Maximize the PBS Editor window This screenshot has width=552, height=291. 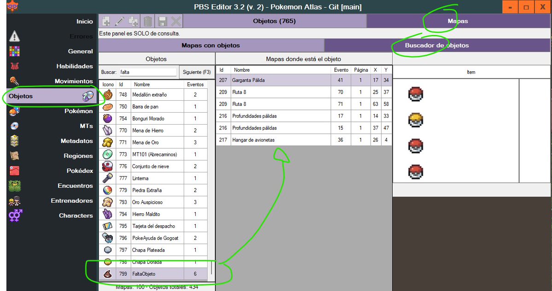pyautogui.click(x=526, y=7)
